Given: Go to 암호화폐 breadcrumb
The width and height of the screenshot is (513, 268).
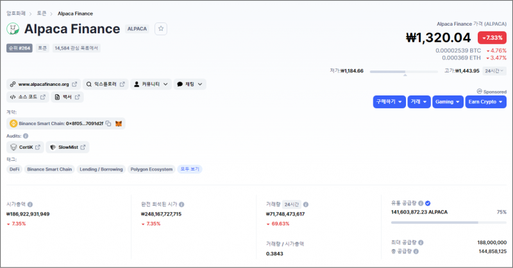Looking at the screenshot, I should point(16,13).
